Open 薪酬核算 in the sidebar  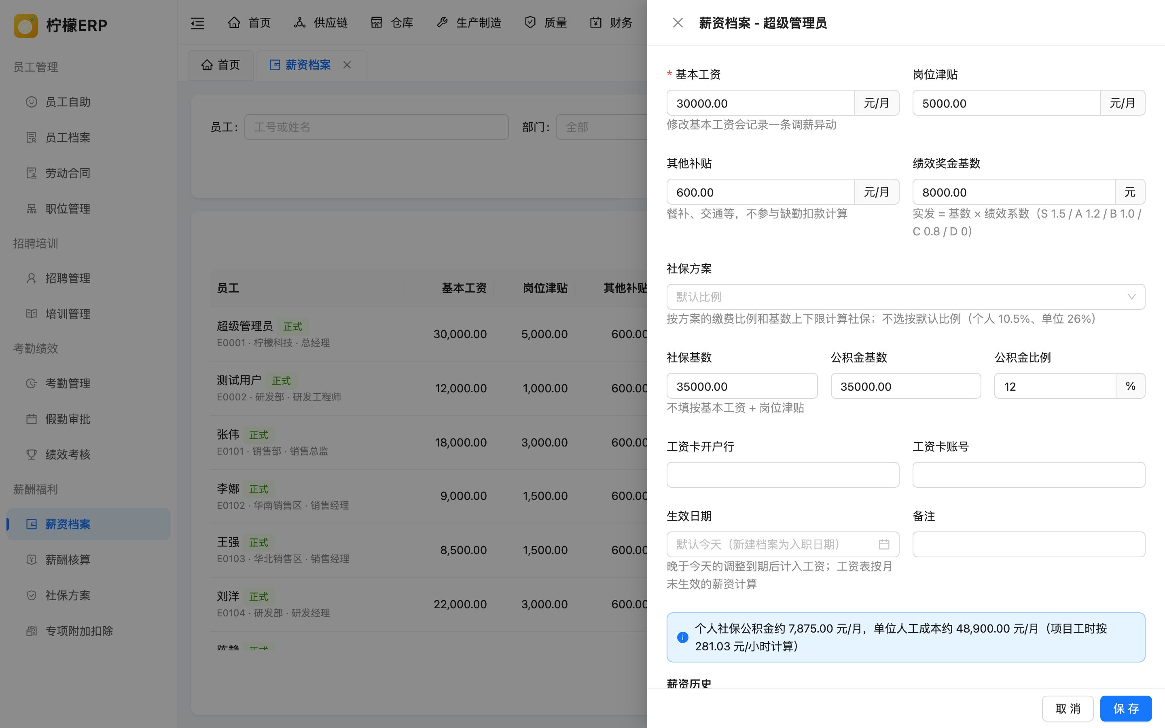tap(89, 559)
